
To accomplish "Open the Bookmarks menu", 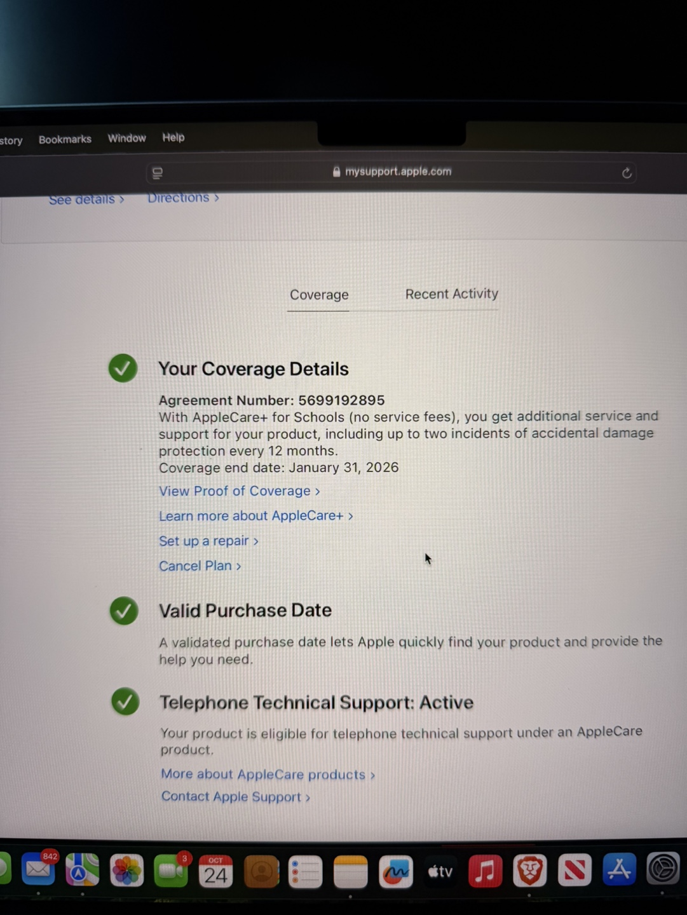I will coord(65,139).
